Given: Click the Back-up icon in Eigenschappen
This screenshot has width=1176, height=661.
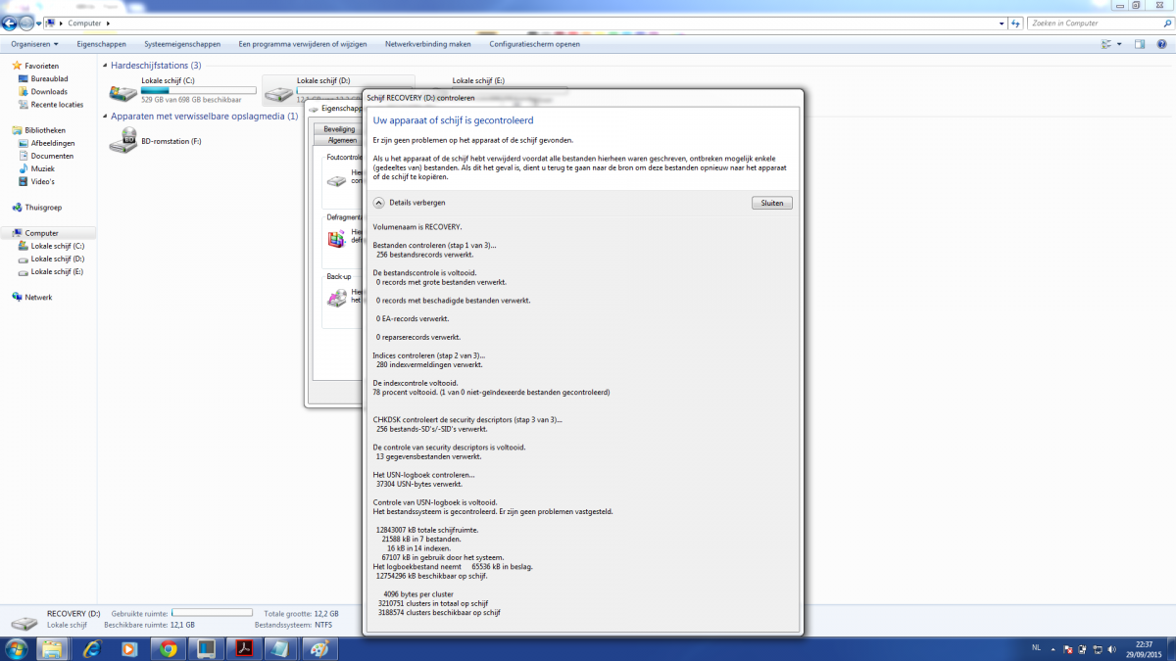Looking at the screenshot, I should (x=337, y=297).
